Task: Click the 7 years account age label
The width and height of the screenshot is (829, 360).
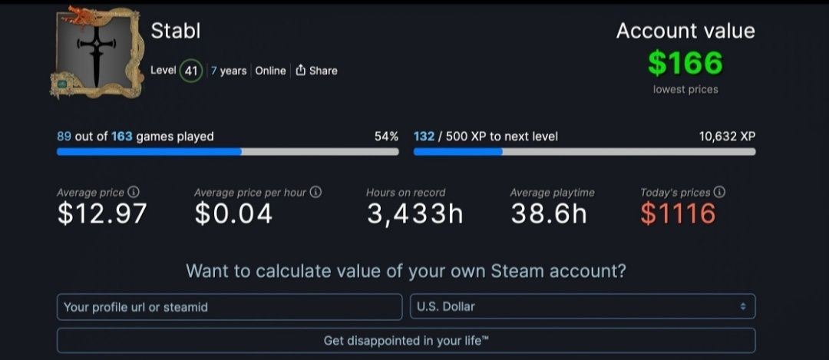Action: pyautogui.click(x=229, y=71)
